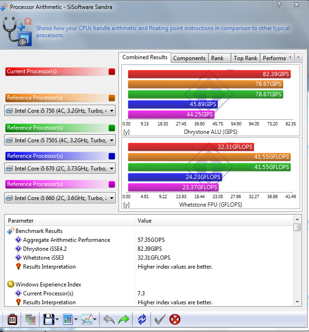The height and width of the screenshot is (332, 309).
Task: Confirm with the gray checkmark icon
Action: 160,319
